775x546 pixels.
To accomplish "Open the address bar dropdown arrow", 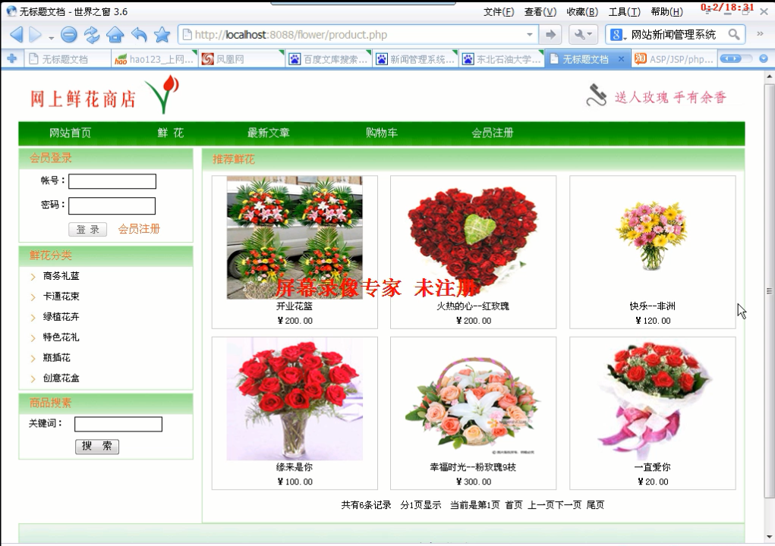I will [529, 35].
